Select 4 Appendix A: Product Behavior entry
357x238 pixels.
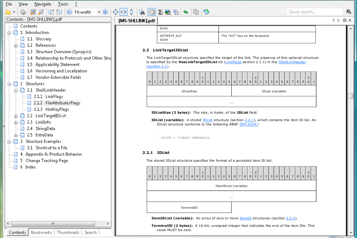coord(51,154)
